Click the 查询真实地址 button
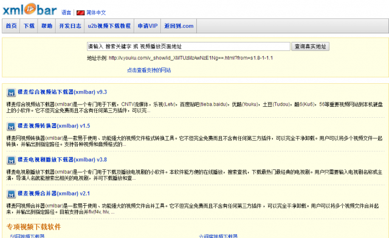 click(x=310, y=46)
